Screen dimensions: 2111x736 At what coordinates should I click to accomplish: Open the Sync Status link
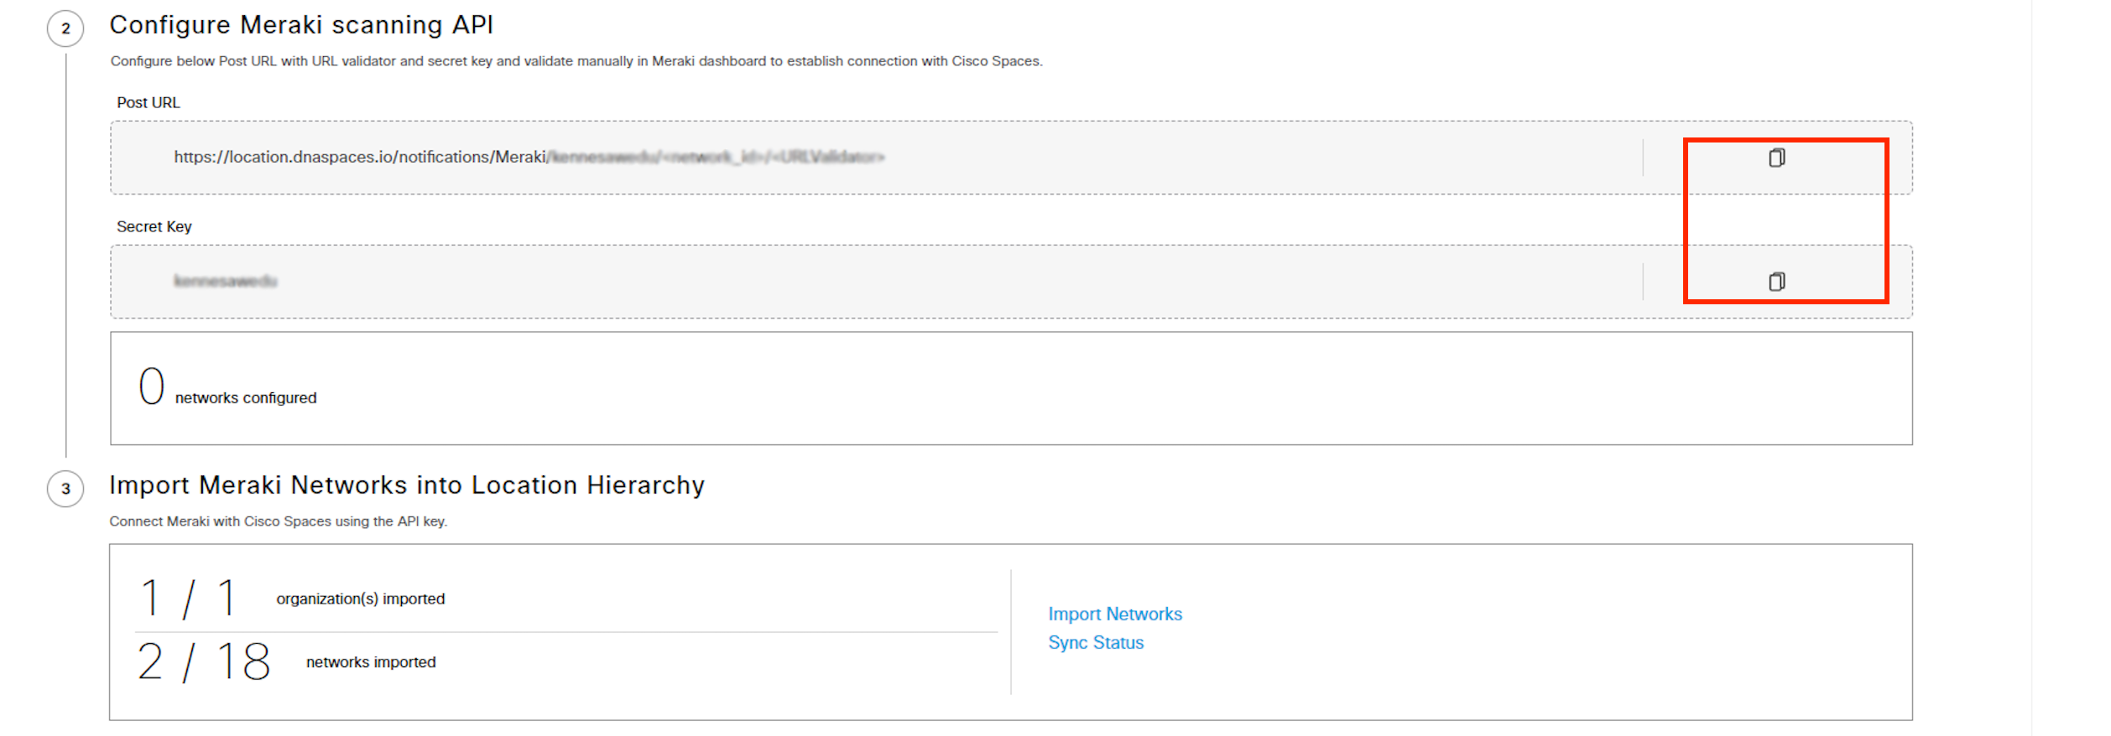point(1095,643)
